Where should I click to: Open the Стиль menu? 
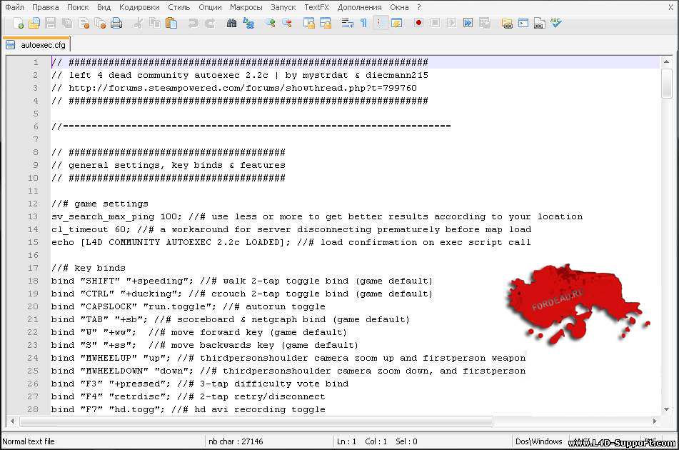pos(178,7)
